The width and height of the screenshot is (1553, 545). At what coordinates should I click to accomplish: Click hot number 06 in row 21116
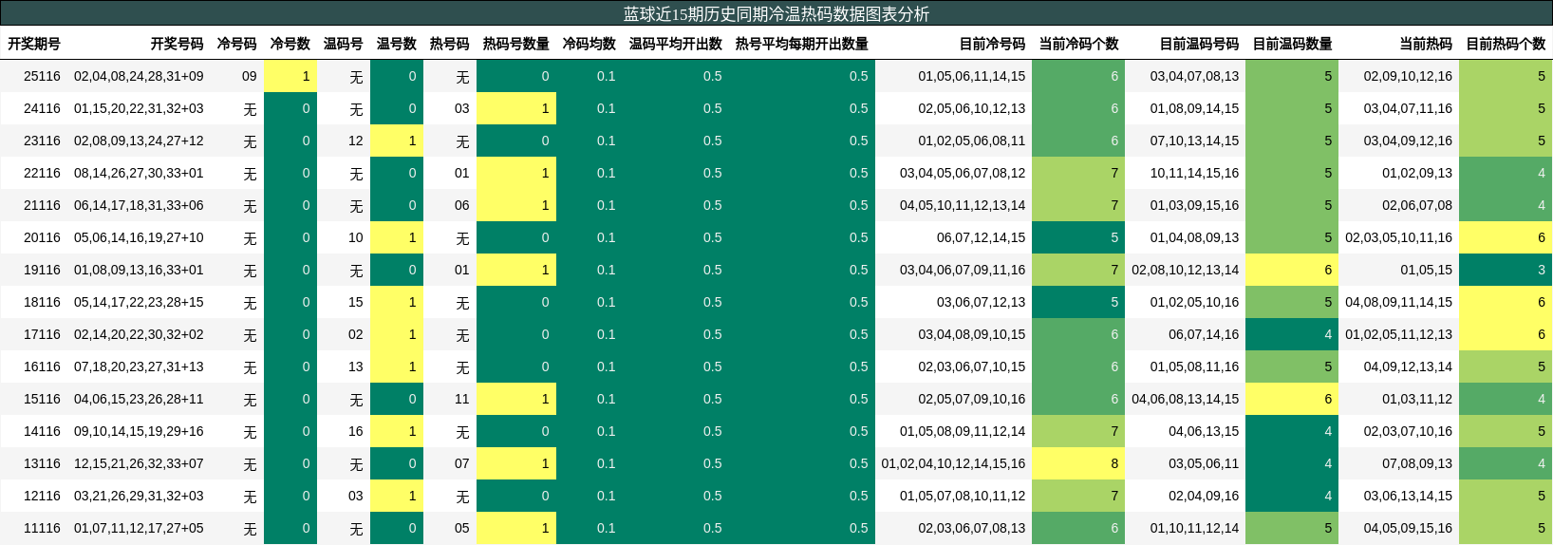point(461,205)
